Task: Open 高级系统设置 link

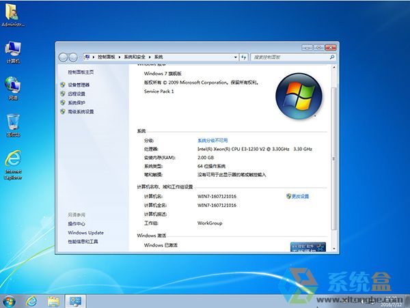Action: click(81, 111)
